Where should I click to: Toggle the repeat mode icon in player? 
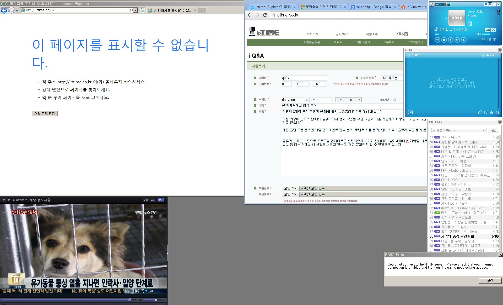[488, 30]
